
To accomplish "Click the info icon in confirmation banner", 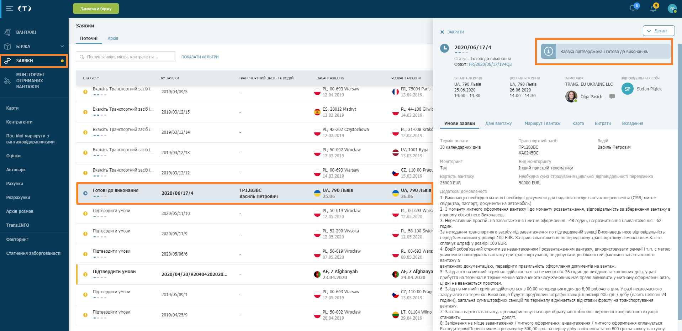I will coord(549,51).
